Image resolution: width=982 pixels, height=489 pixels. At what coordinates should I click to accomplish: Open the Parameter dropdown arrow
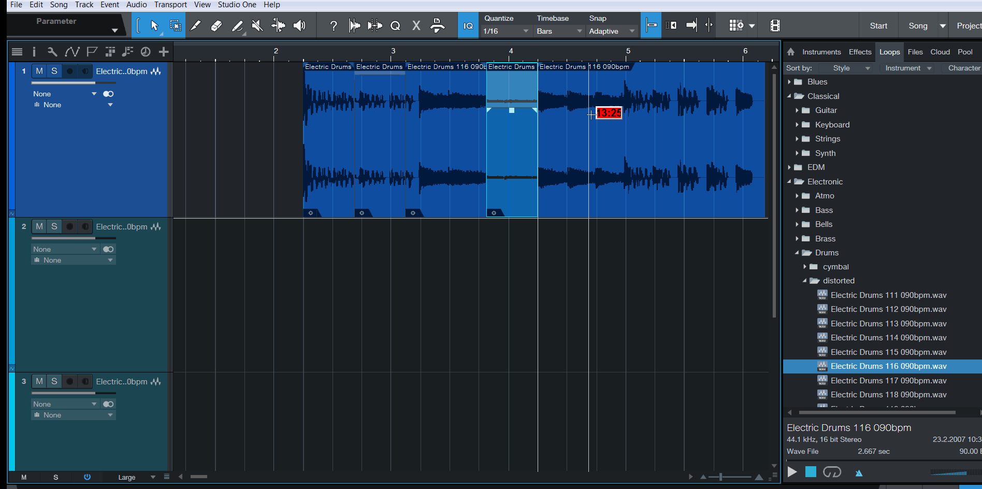114,31
